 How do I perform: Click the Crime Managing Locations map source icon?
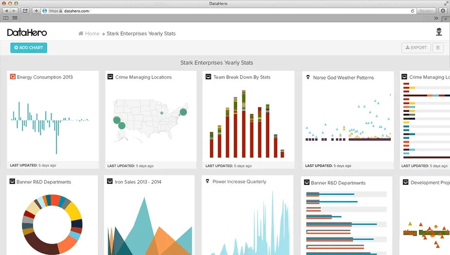(x=110, y=77)
